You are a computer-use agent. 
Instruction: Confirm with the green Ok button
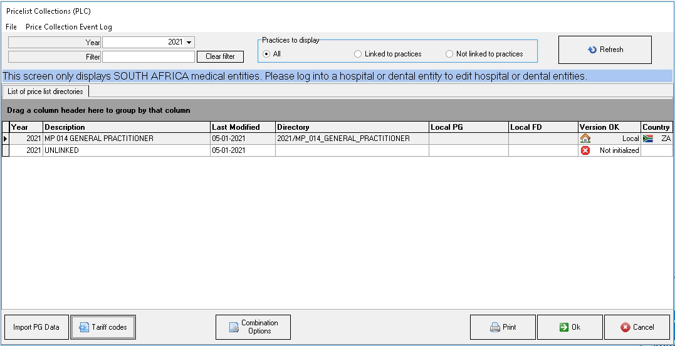pos(570,327)
